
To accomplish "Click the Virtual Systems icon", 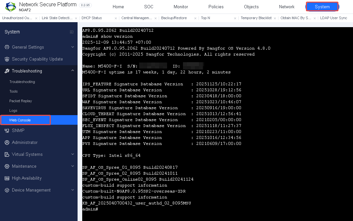I will tap(7, 155).
